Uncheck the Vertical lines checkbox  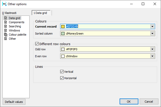click(x=62, y=72)
